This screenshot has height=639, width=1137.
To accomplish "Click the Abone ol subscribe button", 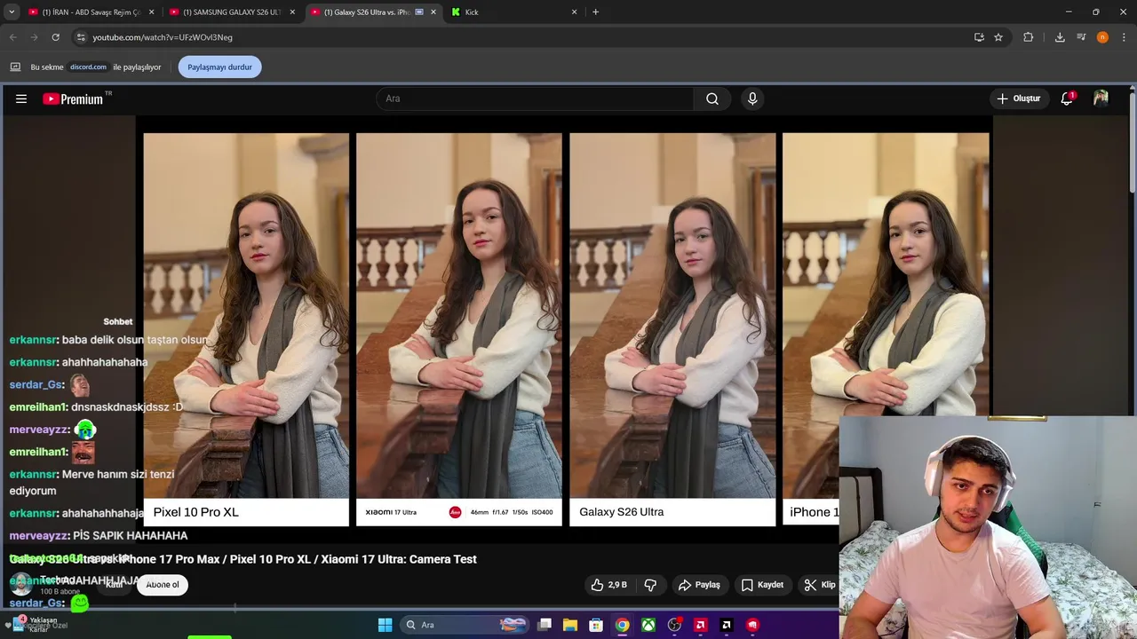I will coord(163,585).
